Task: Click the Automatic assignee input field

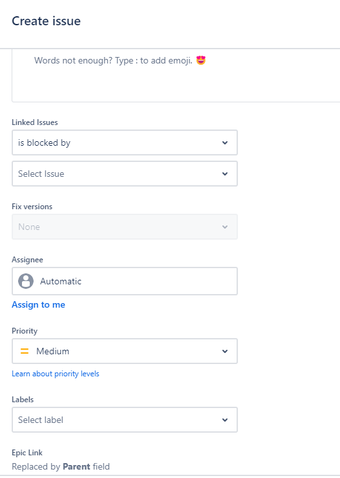Action: (125, 281)
